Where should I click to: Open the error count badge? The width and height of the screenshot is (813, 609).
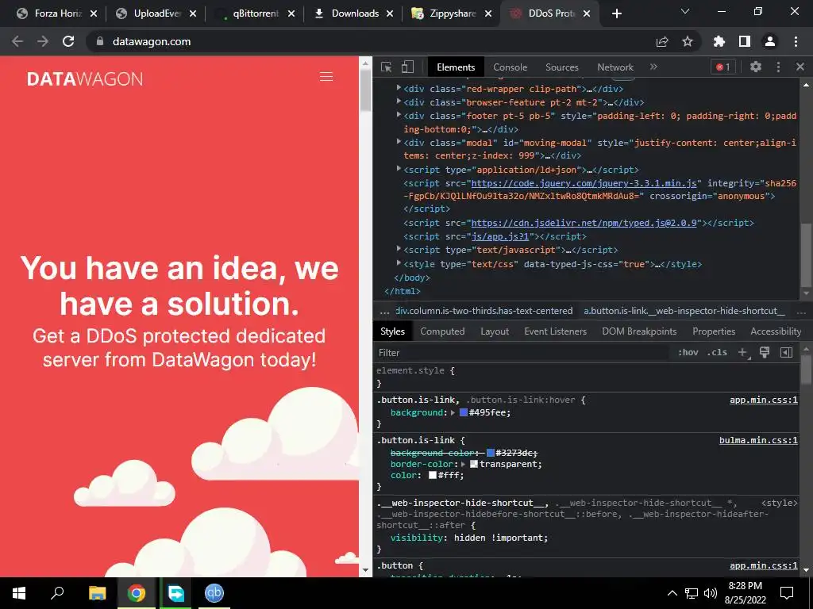(722, 67)
